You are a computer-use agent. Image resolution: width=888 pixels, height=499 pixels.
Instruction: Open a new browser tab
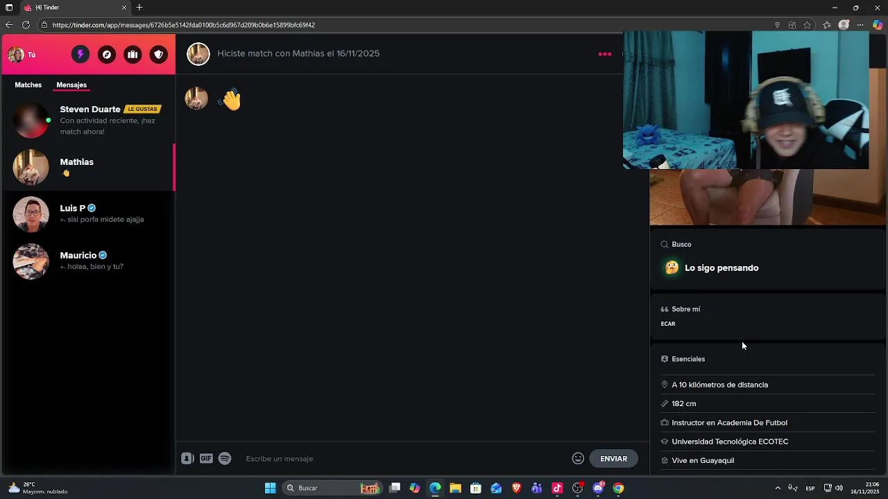[x=139, y=8]
